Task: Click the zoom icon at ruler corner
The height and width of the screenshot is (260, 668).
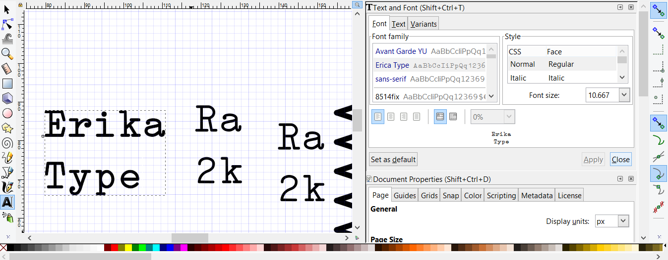Action: click(357, 5)
